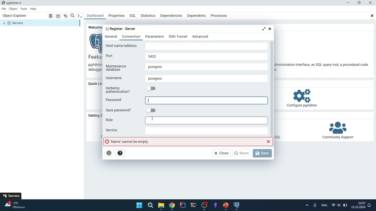Viewport: 376px width, 211px height.
Task: Open Windows taskbar search
Action: (150, 205)
